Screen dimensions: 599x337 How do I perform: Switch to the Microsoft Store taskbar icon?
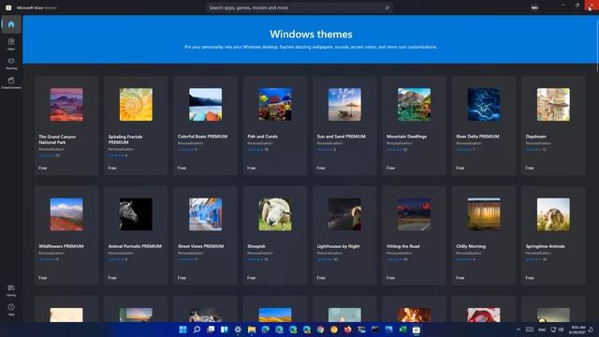[416, 330]
